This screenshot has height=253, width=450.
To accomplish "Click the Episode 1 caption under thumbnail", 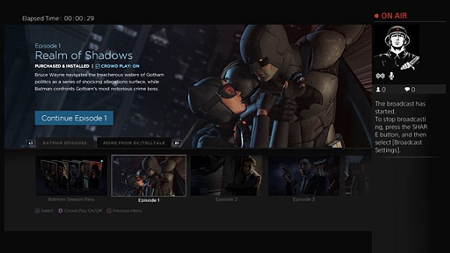I will [x=149, y=200].
